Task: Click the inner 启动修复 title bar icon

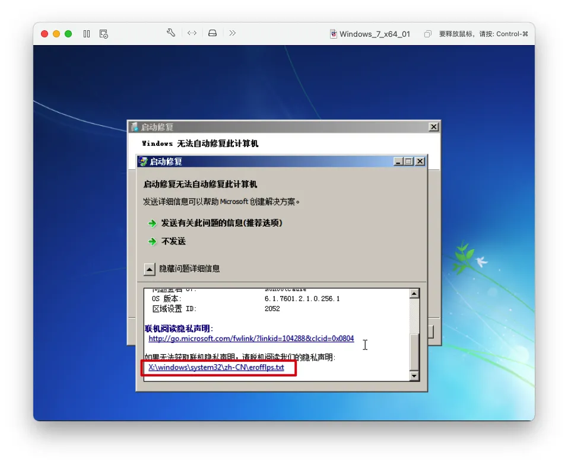Action: (144, 161)
